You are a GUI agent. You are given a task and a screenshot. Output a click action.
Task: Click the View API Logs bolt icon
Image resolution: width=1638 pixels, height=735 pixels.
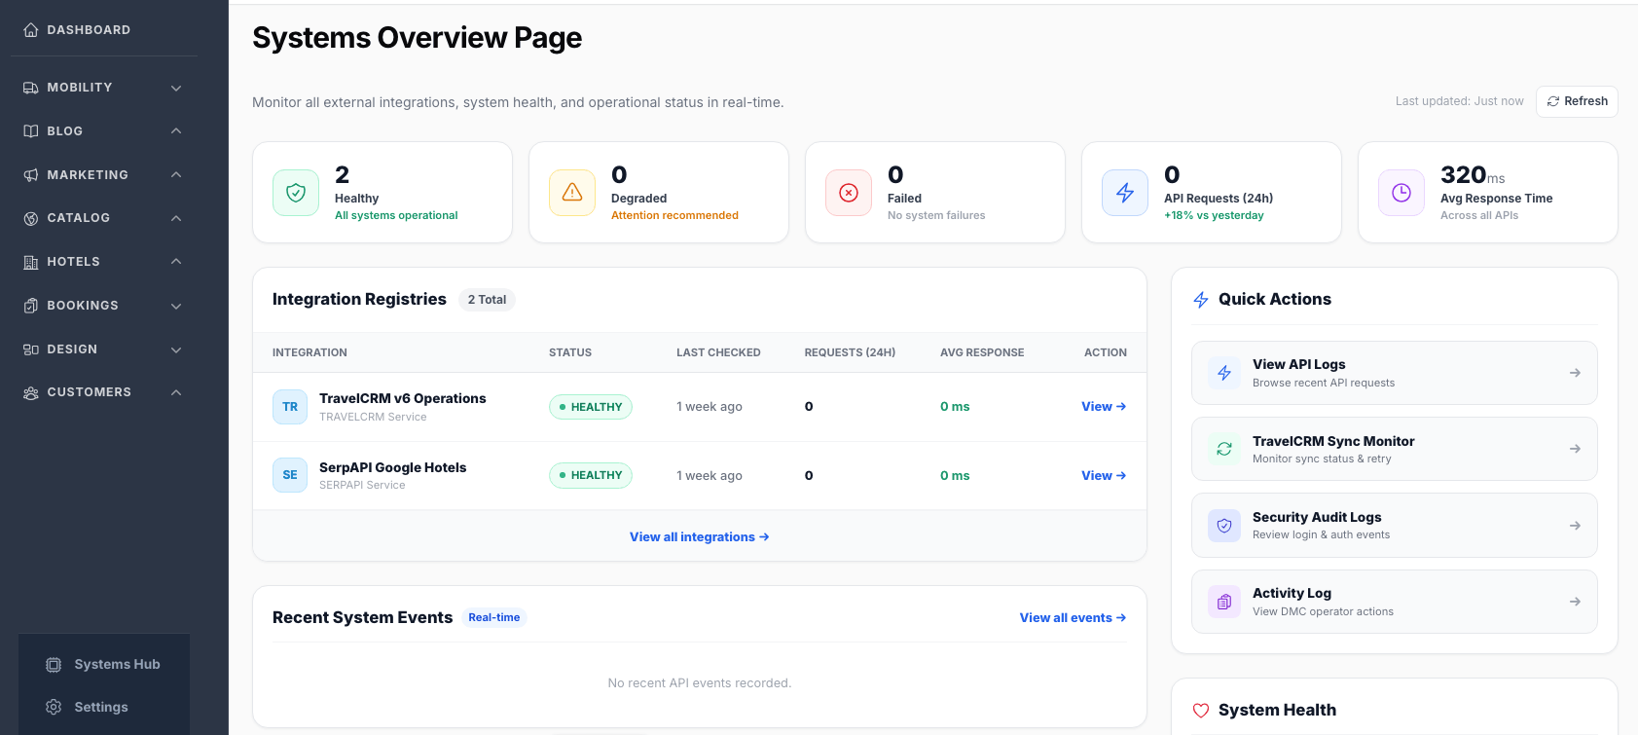click(1224, 373)
